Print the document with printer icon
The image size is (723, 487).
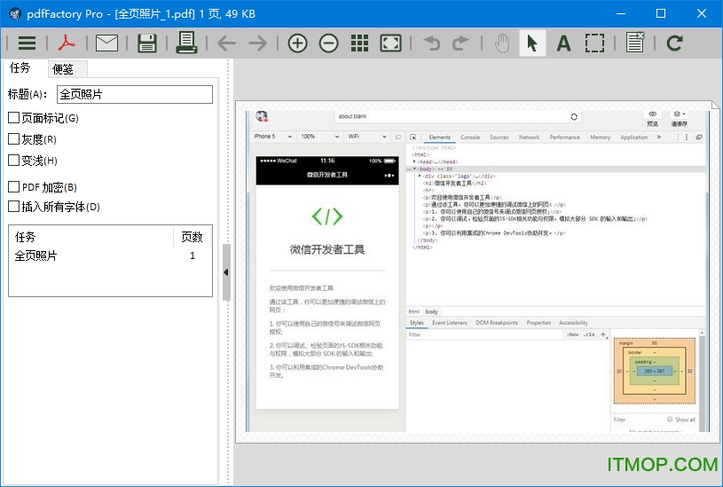[x=187, y=43]
